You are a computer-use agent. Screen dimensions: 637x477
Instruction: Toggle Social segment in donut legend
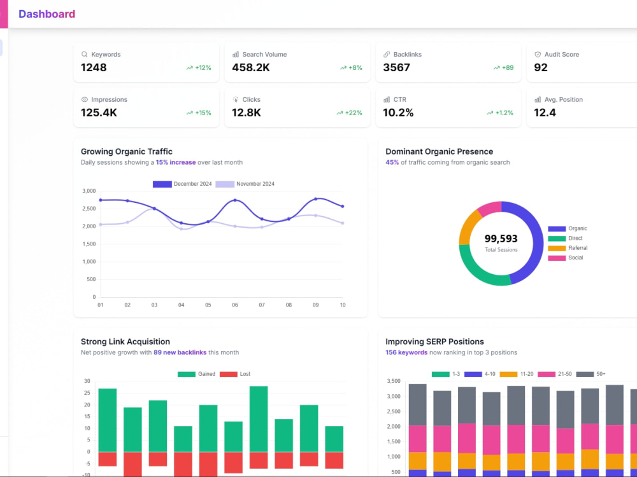[566, 258]
